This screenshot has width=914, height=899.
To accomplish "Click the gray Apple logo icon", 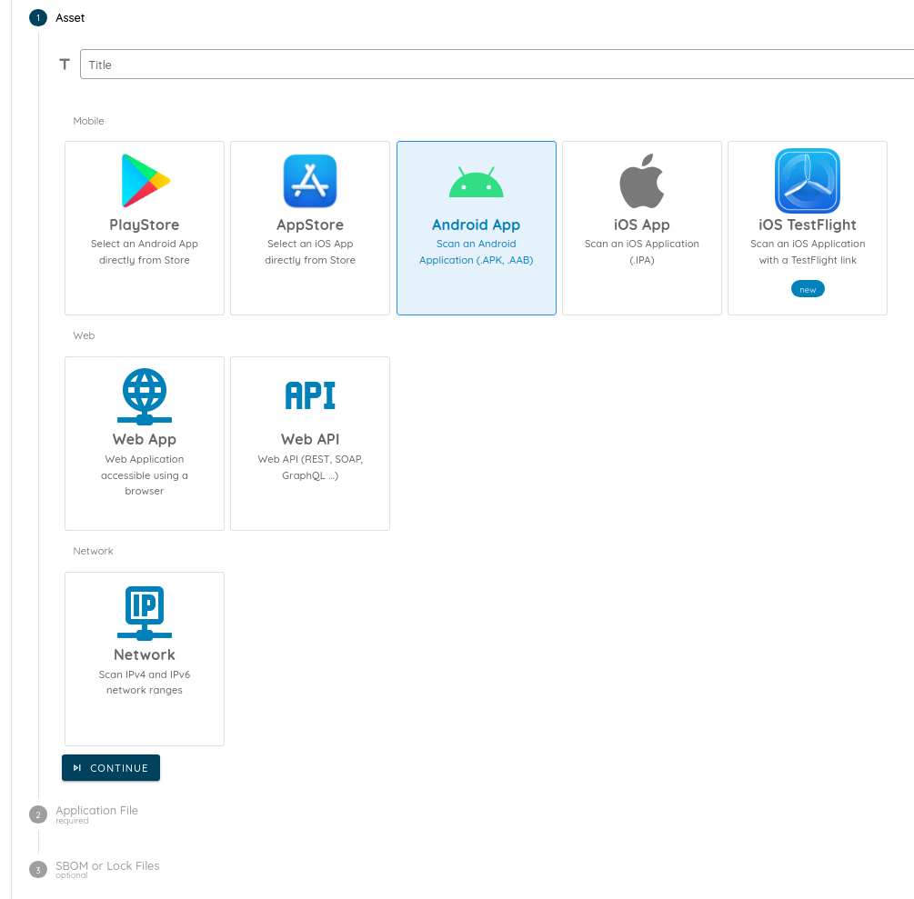I will [x=642, y=181].
